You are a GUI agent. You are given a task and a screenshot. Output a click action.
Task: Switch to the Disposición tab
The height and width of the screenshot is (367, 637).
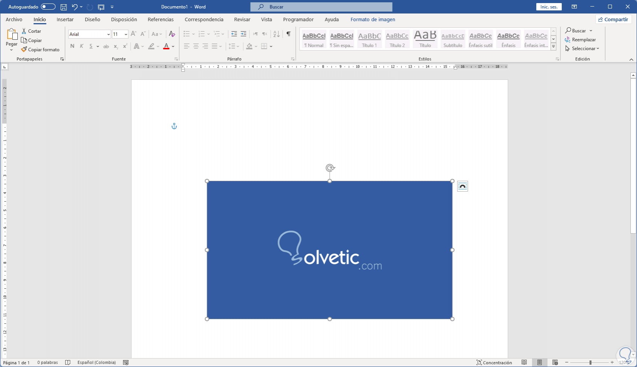124,19
